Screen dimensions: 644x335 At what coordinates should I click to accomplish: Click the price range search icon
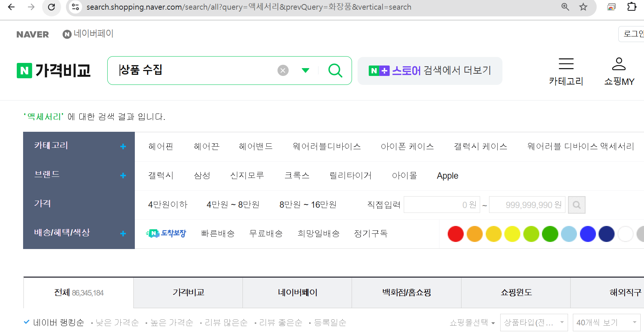576,205
